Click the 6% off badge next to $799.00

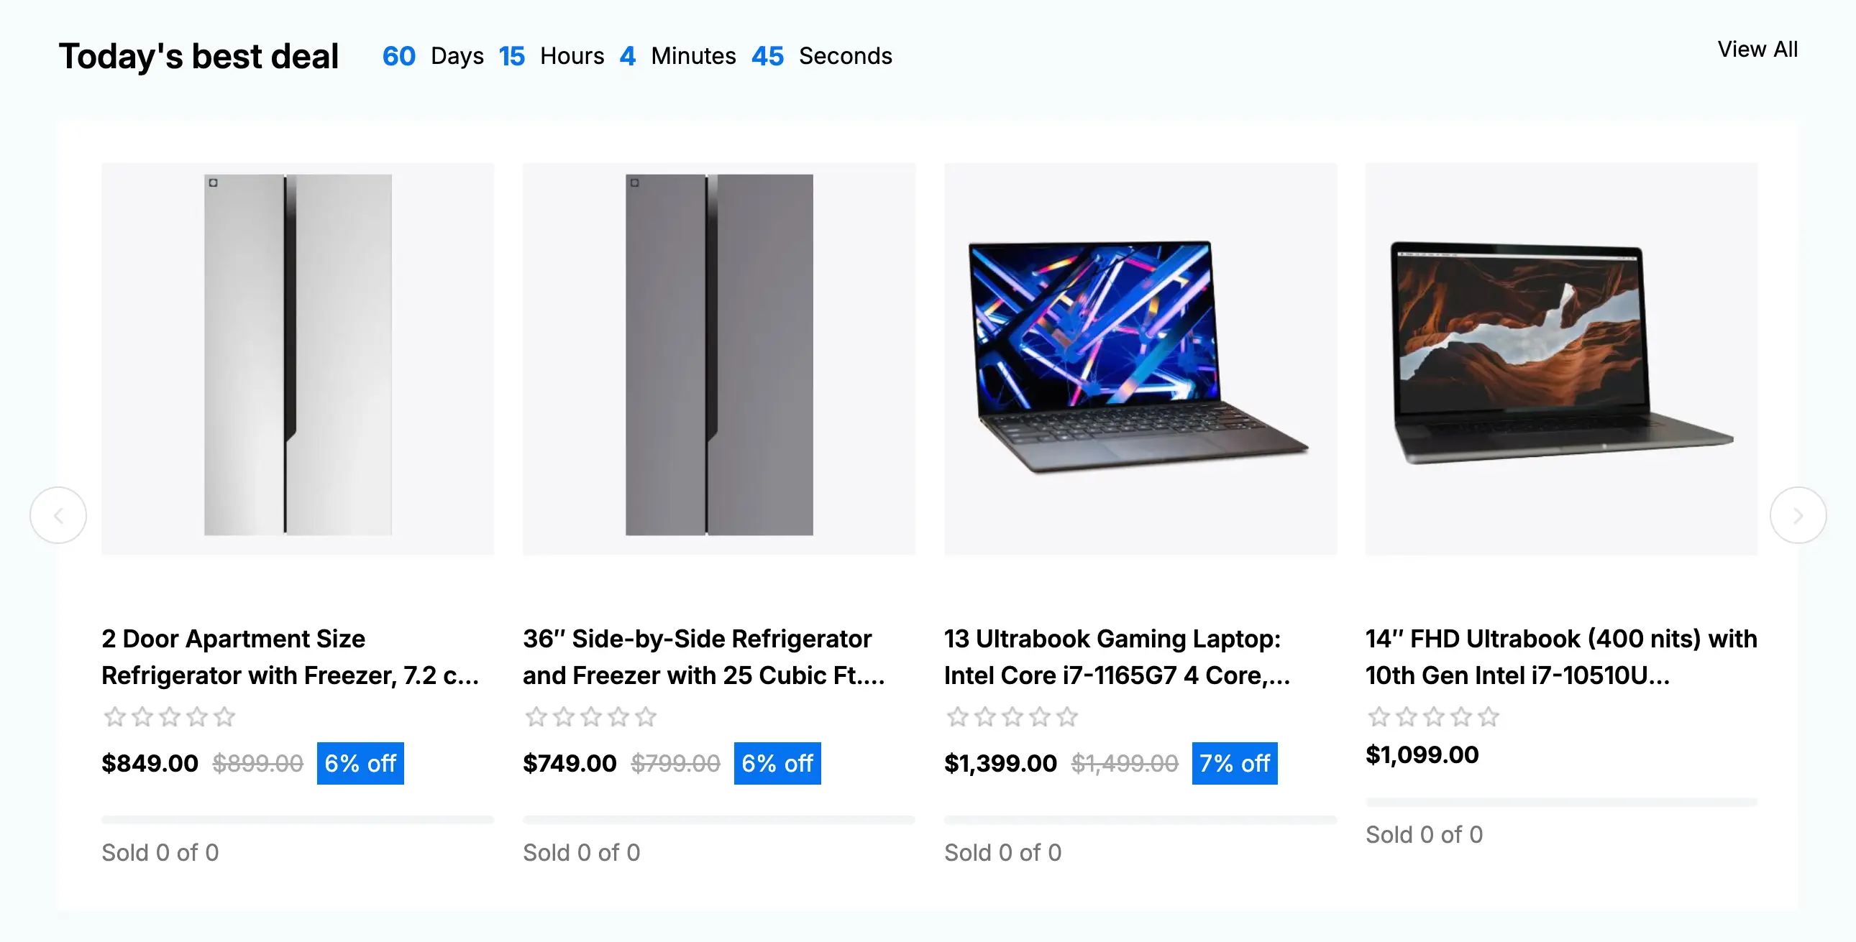(x=777, y=763)
